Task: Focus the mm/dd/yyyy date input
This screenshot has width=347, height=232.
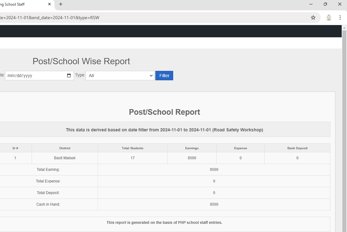Action: tap(34, 76)
